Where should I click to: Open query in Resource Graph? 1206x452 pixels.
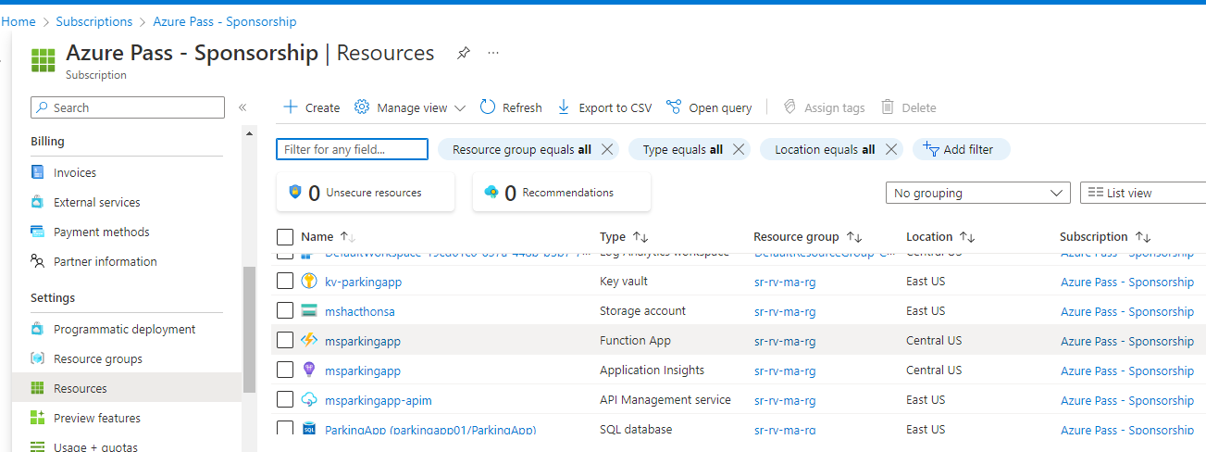click(x=709, y=107)
